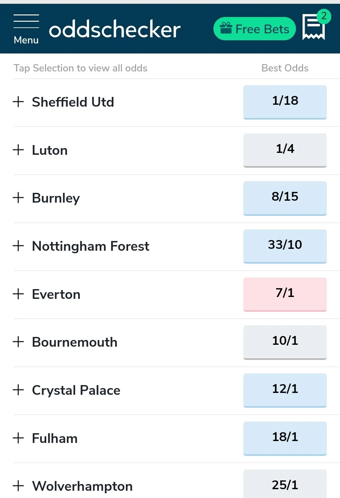340x498 pixels.
Task: Click the oddschecker logo
Action: [115, 29]
